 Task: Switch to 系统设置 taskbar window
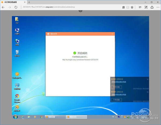point(55,117)
